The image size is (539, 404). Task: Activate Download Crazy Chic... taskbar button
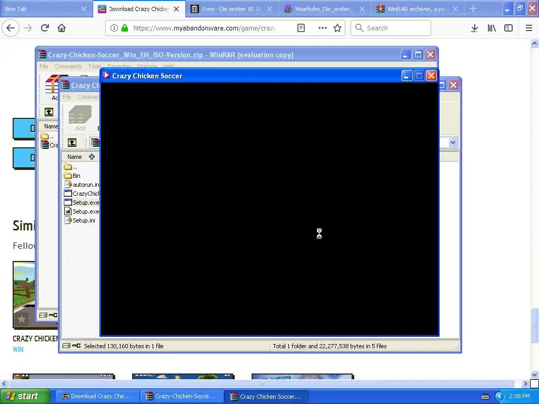(97, 397)
